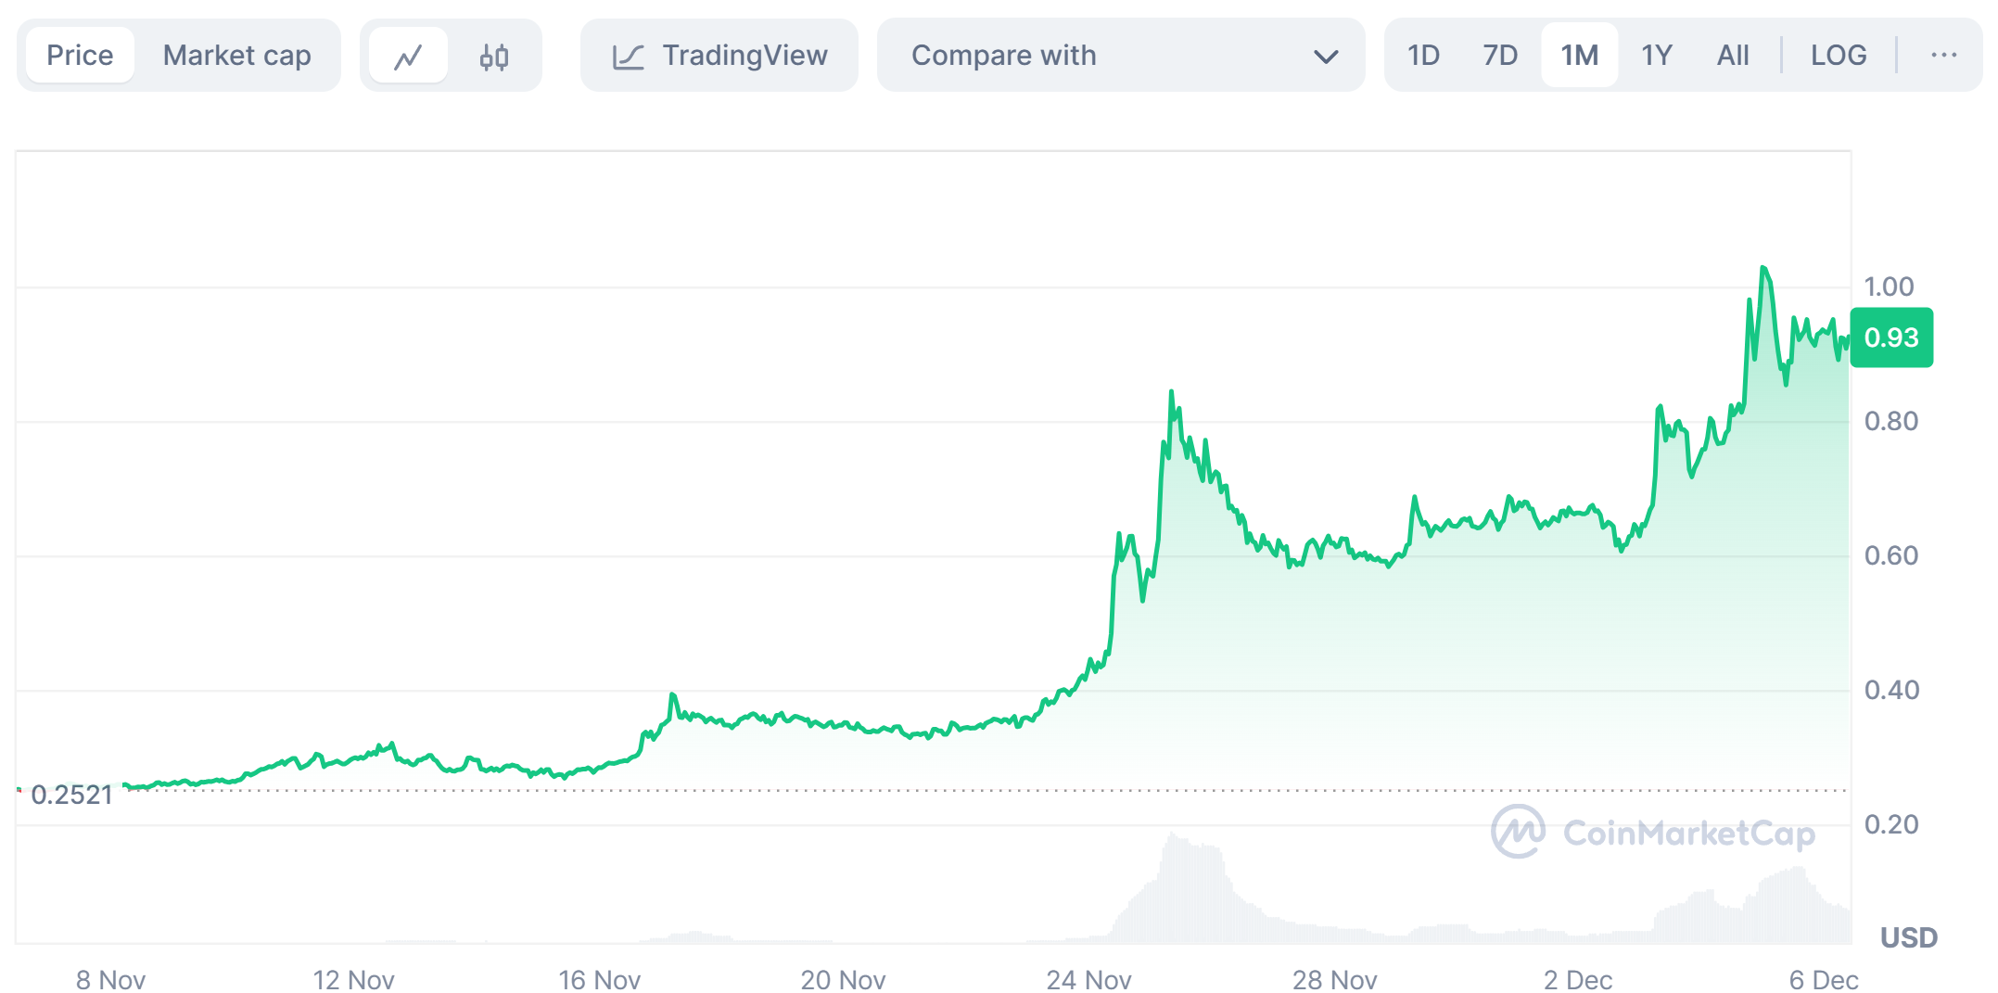The width and height of the screenshot is (1998, 993).
Task: Open the three-dots more options menu
Action: (x=1943, y=56)
